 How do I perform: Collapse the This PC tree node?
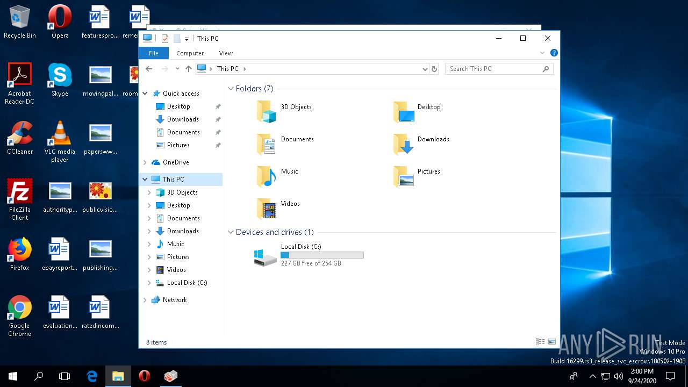tap(145, 180)
